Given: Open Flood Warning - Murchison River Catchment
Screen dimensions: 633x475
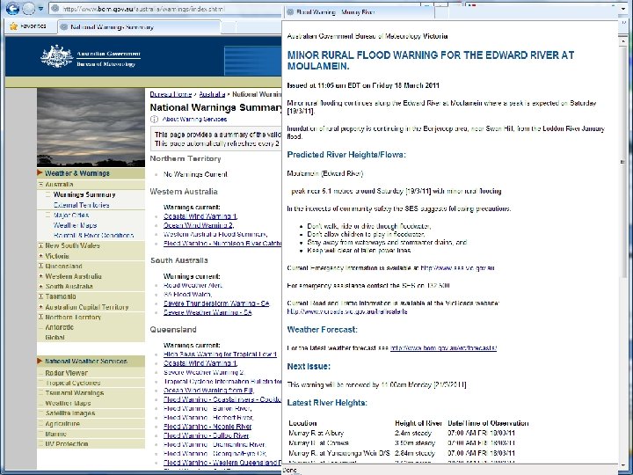Looking at the screenshot, I should coord(222,244).
